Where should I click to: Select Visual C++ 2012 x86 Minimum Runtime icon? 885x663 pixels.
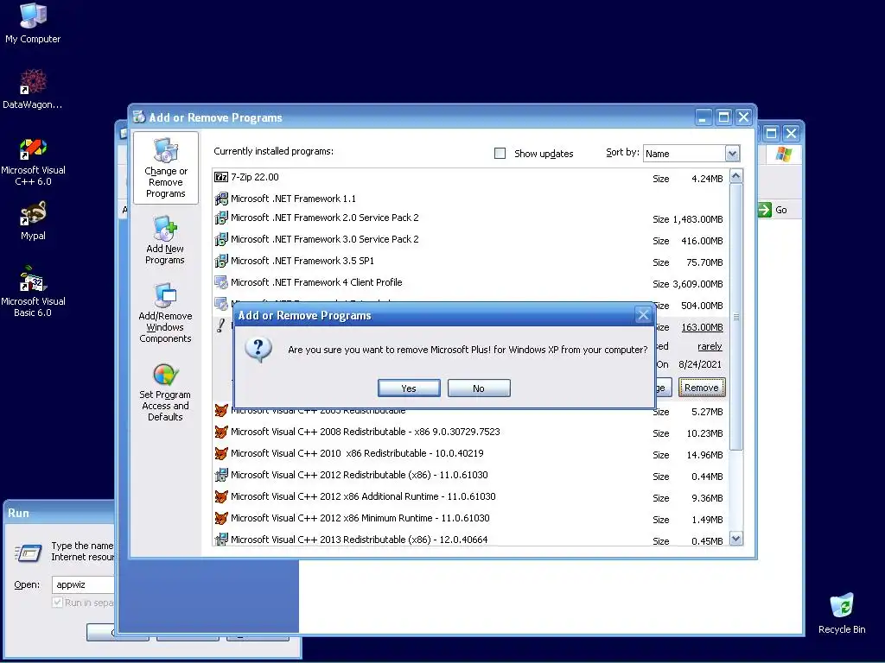pyautogui.click(x=220, y=518)
